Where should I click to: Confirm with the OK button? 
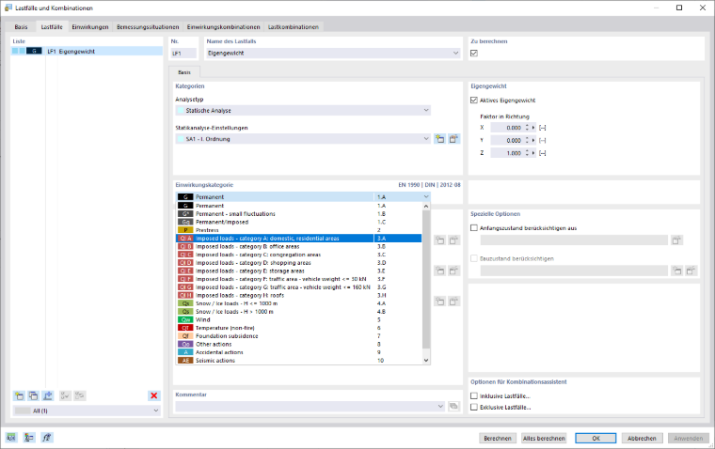point(596,438)
